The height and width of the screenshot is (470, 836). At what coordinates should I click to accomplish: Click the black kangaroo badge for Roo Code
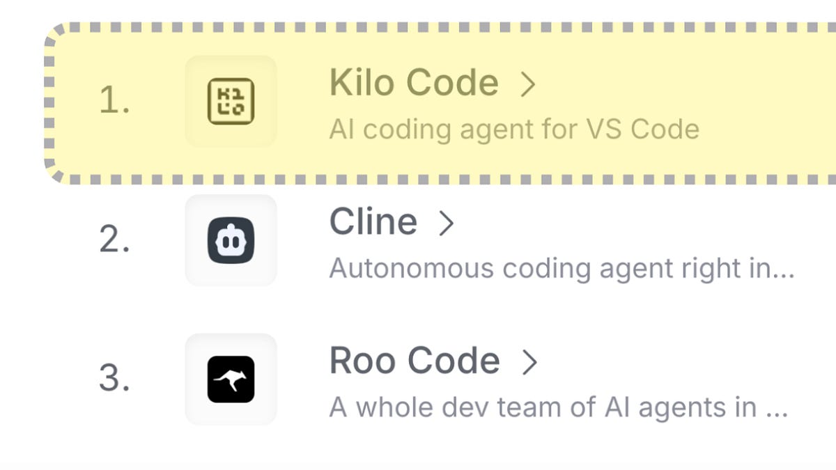pyautogui.click(x=231, y=378)
